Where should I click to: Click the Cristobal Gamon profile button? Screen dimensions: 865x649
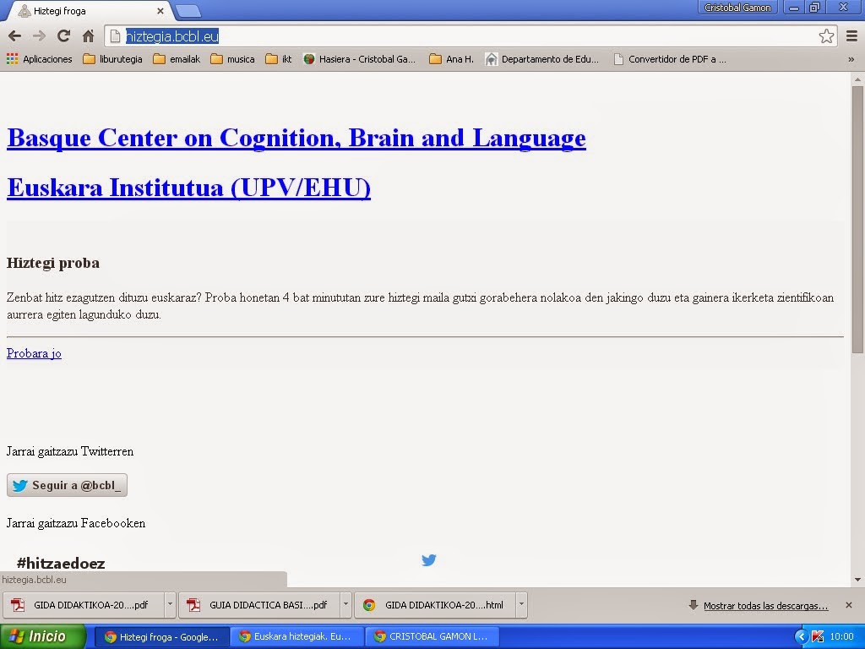737,8
